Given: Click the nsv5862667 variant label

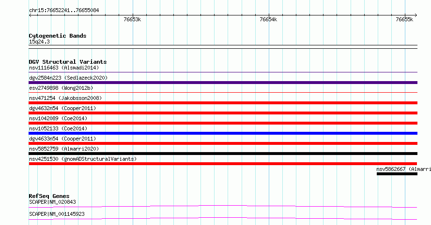Looking at the screenshot, I should (403, 169).
